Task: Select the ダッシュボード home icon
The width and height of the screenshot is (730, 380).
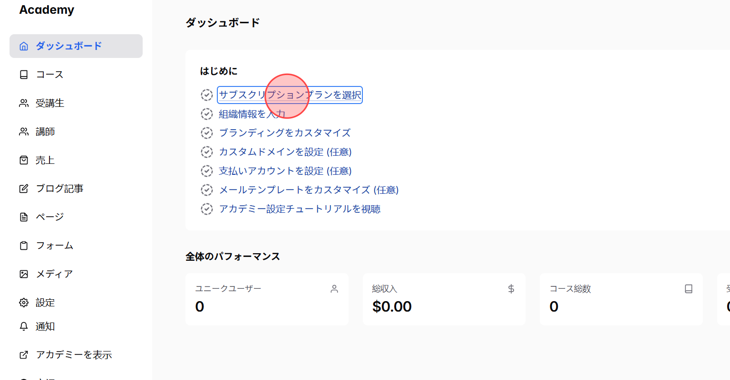Action: tap(23, 46)
